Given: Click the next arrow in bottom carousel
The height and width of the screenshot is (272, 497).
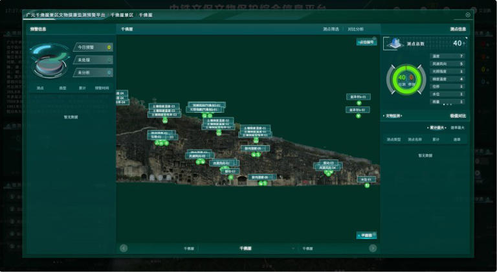Looking at the screenshot, I should click(372, 248).
